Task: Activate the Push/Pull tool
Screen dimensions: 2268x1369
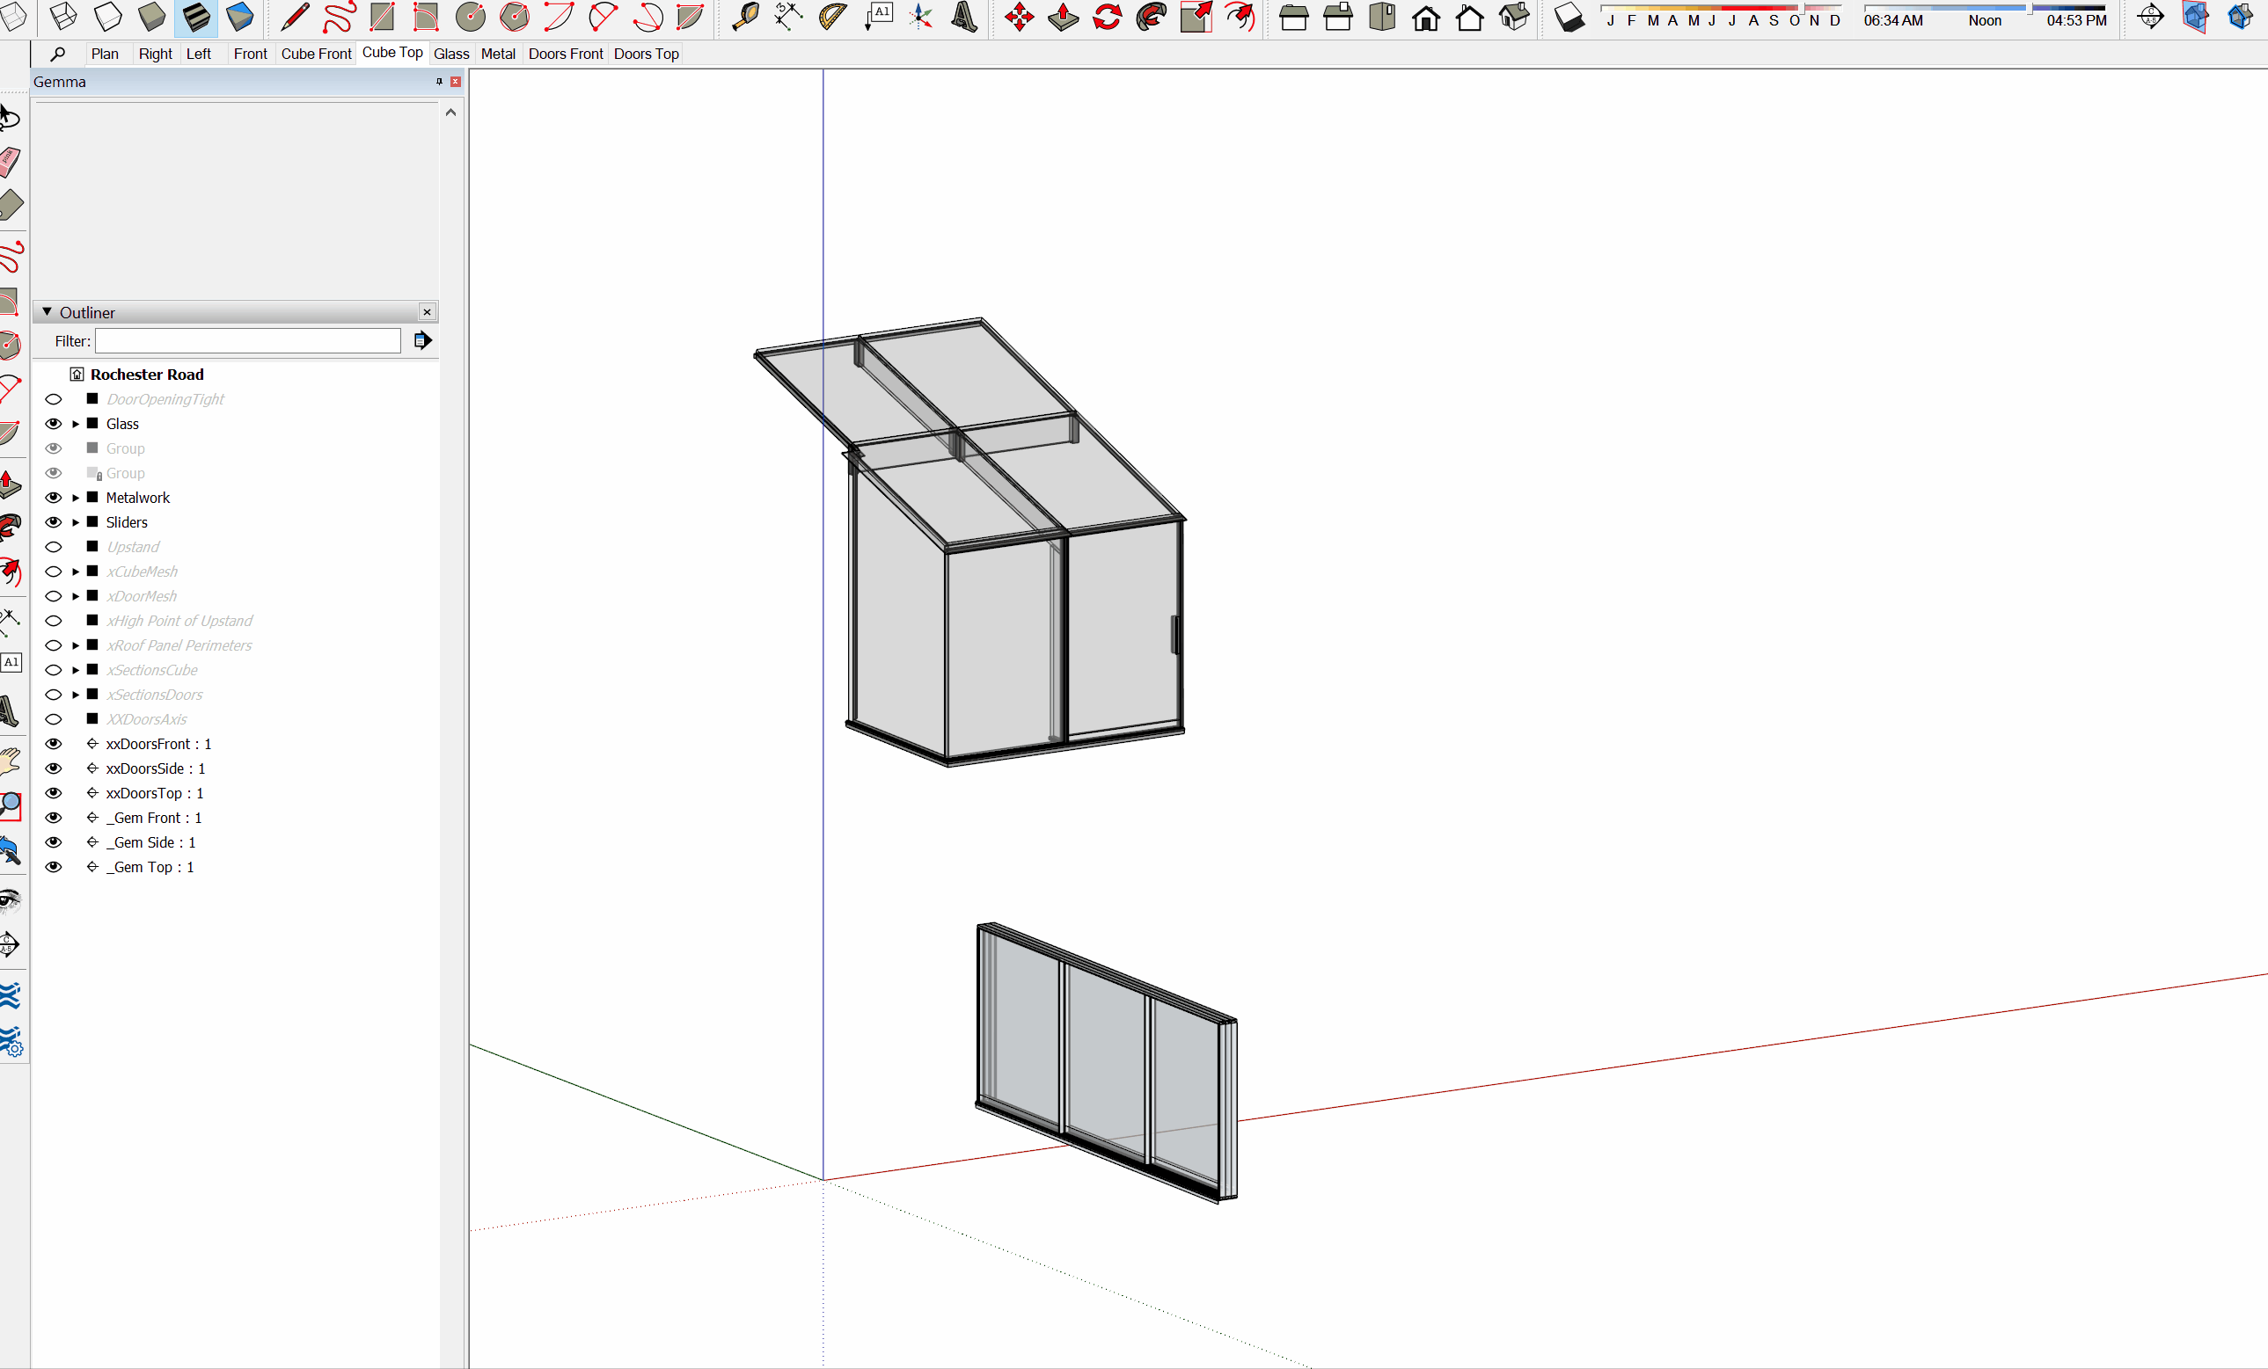Action: (1063, 17)
